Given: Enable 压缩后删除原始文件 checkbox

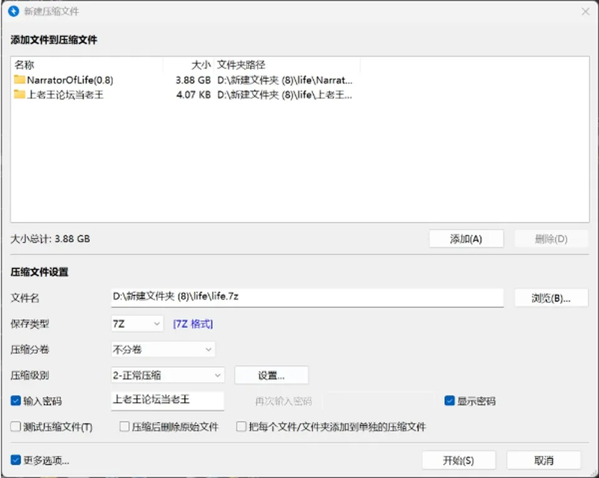Looking at the screenshot, I should coord(125,426).
